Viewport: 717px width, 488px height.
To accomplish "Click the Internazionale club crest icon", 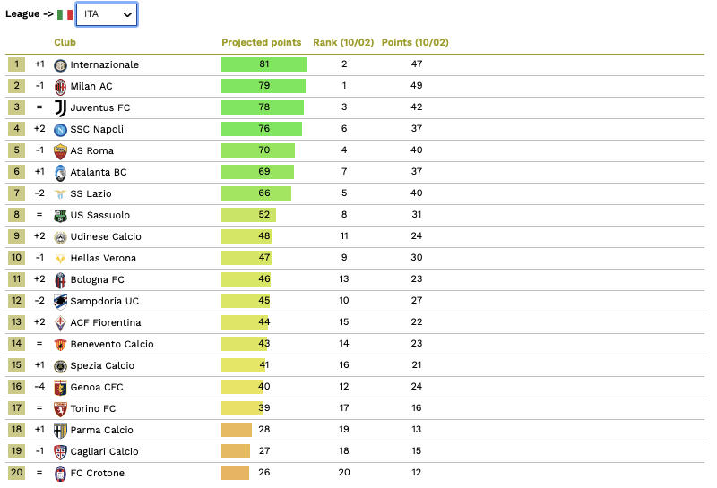I will [x=60, y=64].
